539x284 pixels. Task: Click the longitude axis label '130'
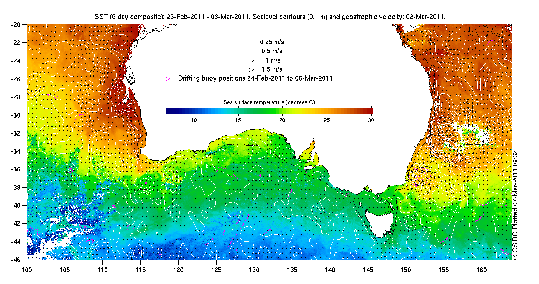tap(254, 270)
